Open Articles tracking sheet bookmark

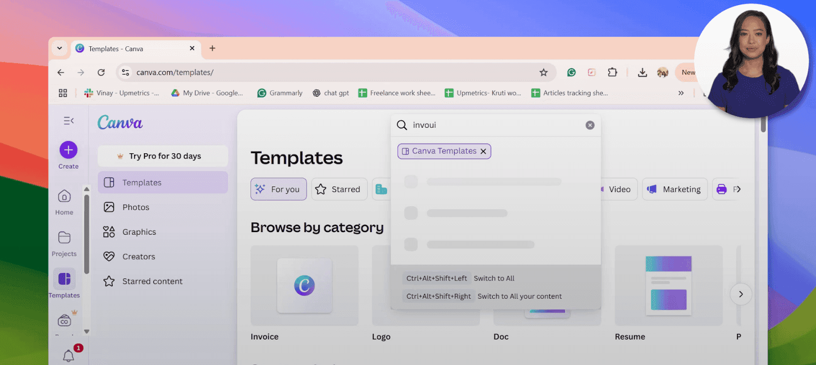(x=570, y=93)
